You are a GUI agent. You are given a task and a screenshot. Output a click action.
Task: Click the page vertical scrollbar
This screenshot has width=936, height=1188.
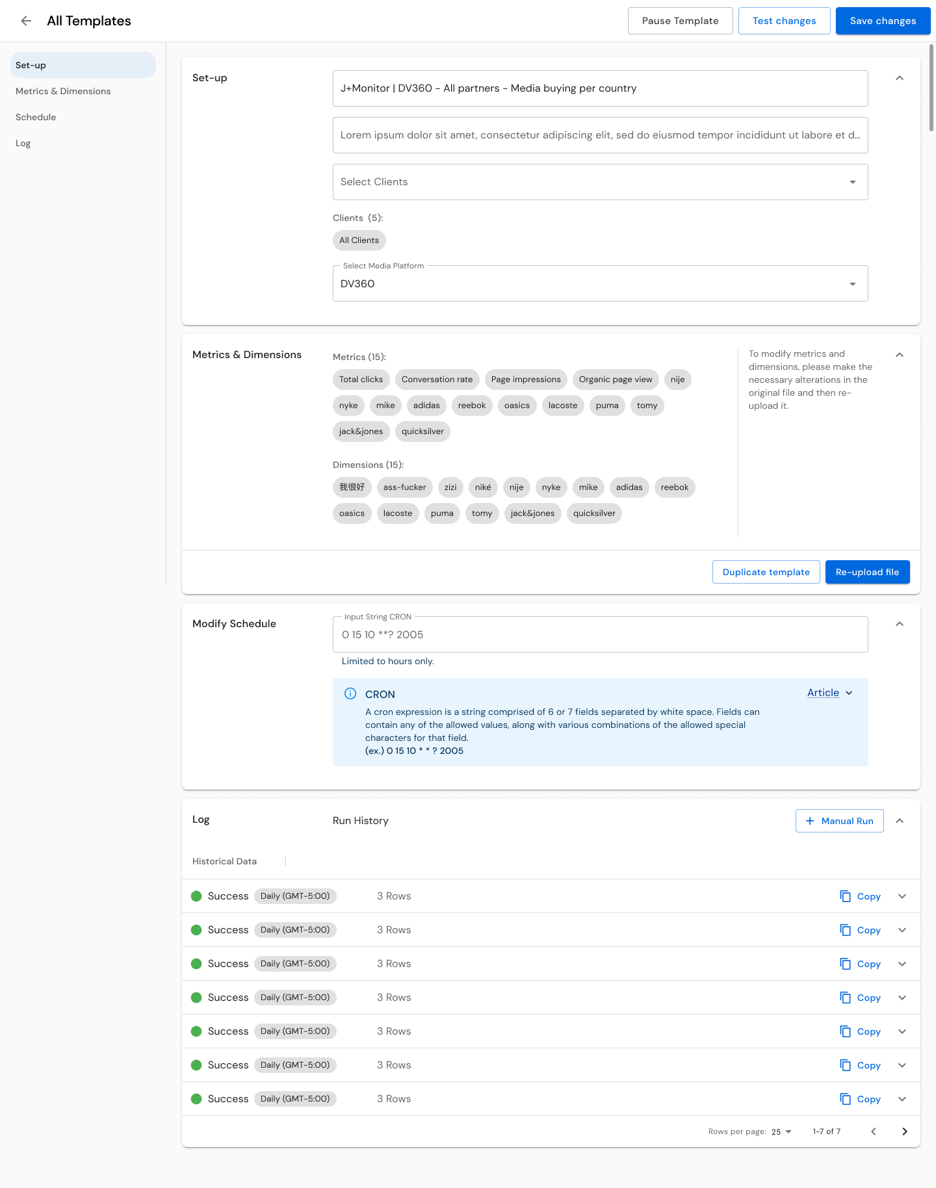click(x=931, y=88)
